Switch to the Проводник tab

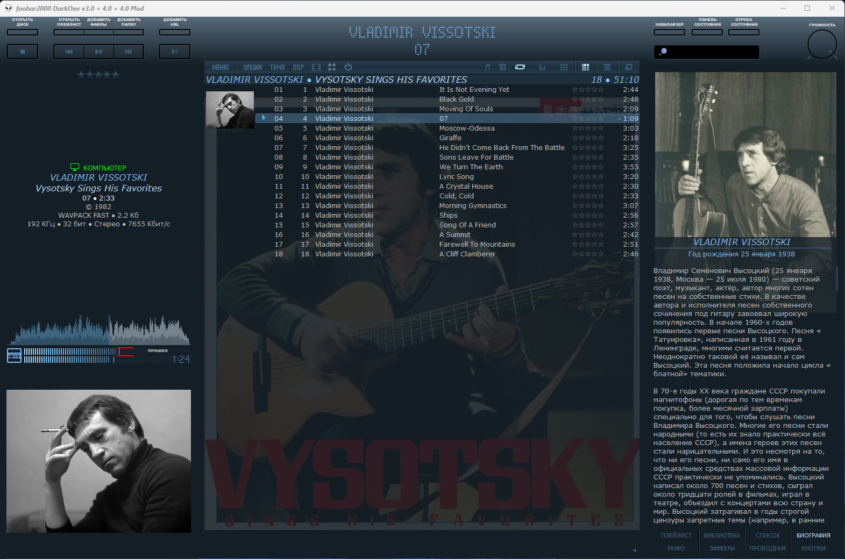(768, 548)
